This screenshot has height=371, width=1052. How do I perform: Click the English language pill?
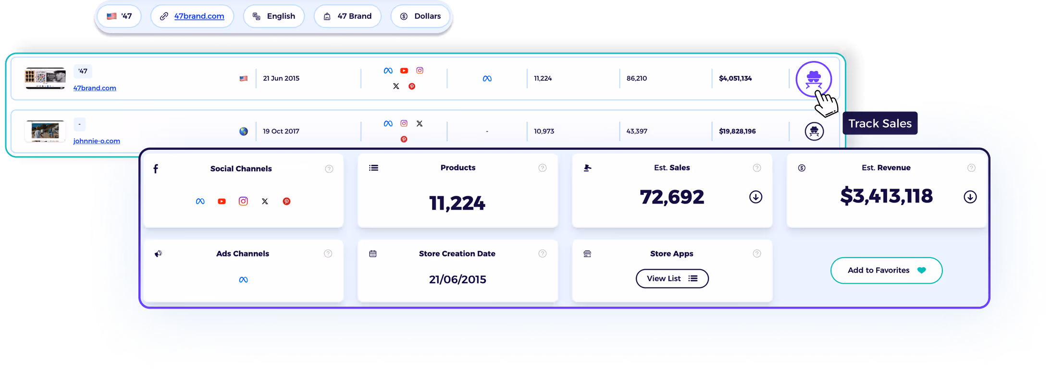click(x=274, y=16)
